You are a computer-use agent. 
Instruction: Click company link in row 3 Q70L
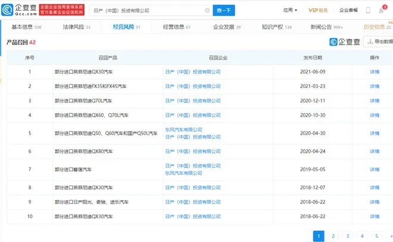(193, 101)
